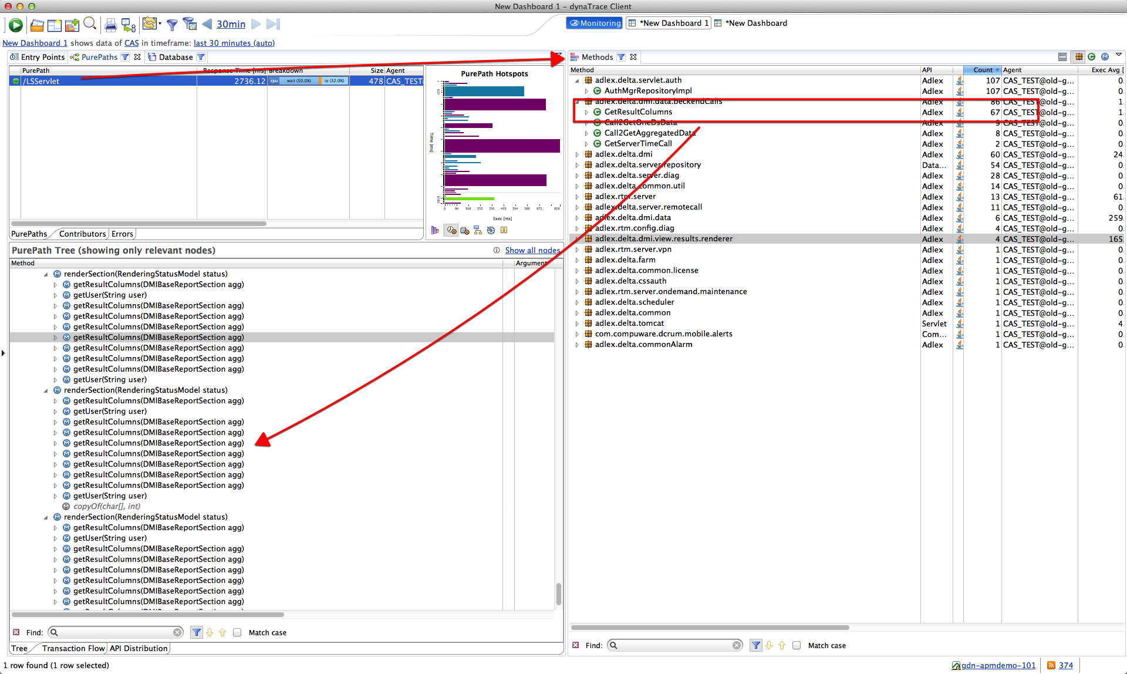
Task: Open the refresh icon's dropdown arrow
Action: 160,23
